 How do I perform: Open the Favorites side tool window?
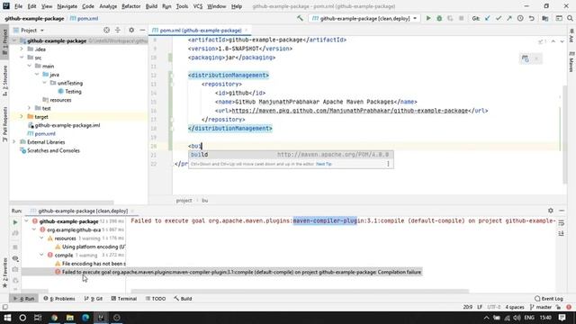pyautogui.click(x=4, y=273)
